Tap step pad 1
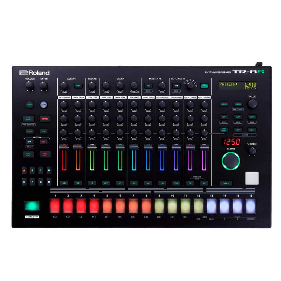The image size is (281, 281). coord(55,206)
